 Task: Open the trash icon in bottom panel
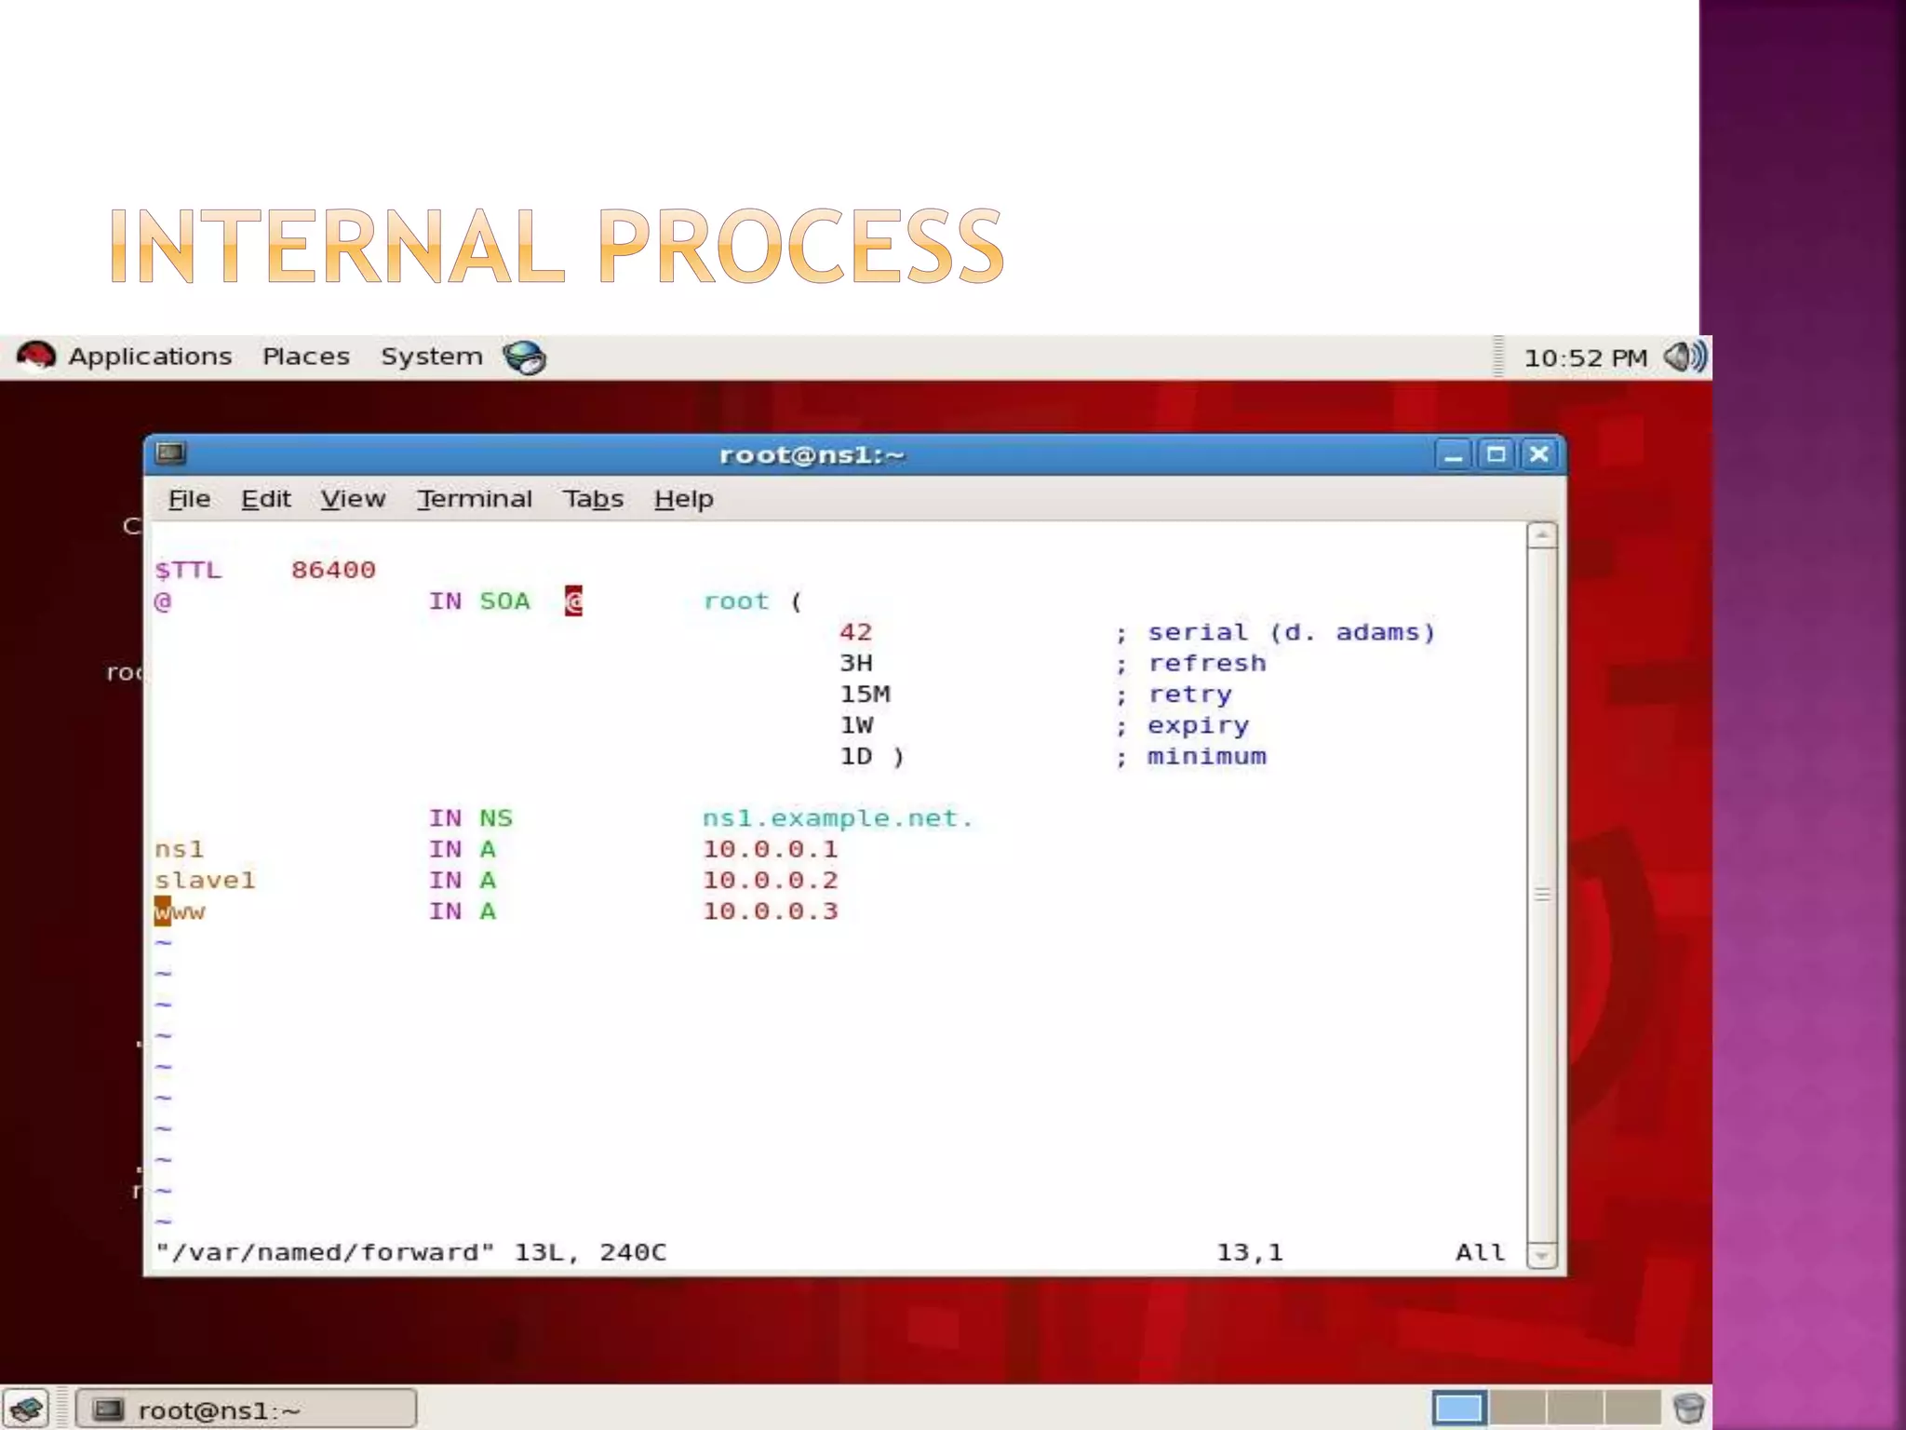tap(1688, 1409)
